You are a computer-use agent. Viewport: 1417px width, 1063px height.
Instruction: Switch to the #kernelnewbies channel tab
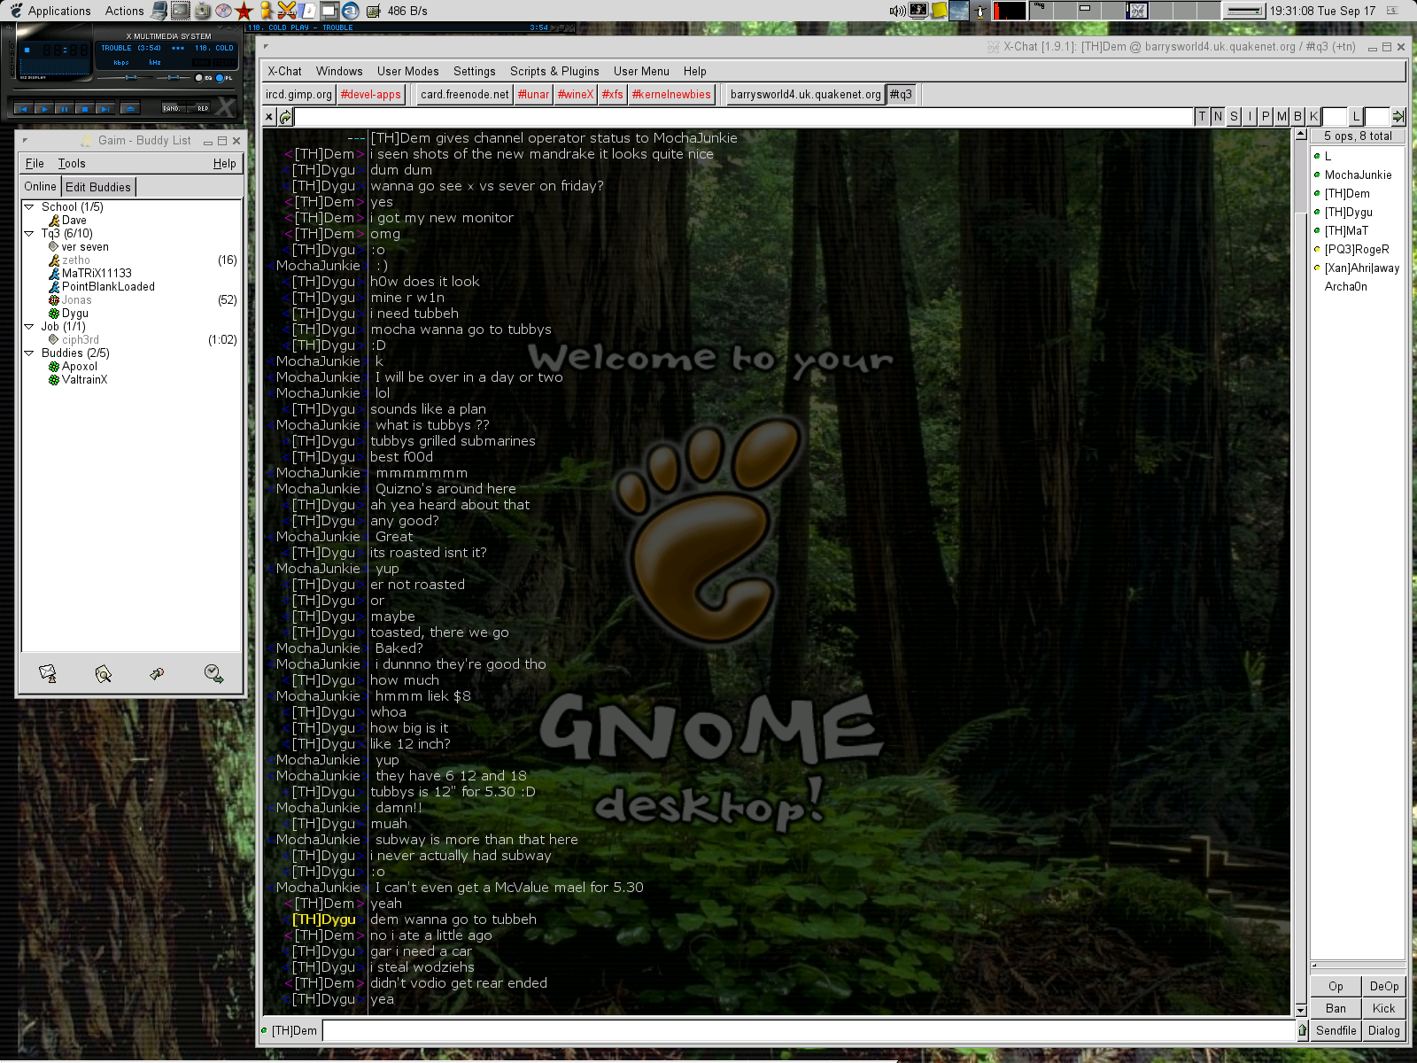pos(670,95)
